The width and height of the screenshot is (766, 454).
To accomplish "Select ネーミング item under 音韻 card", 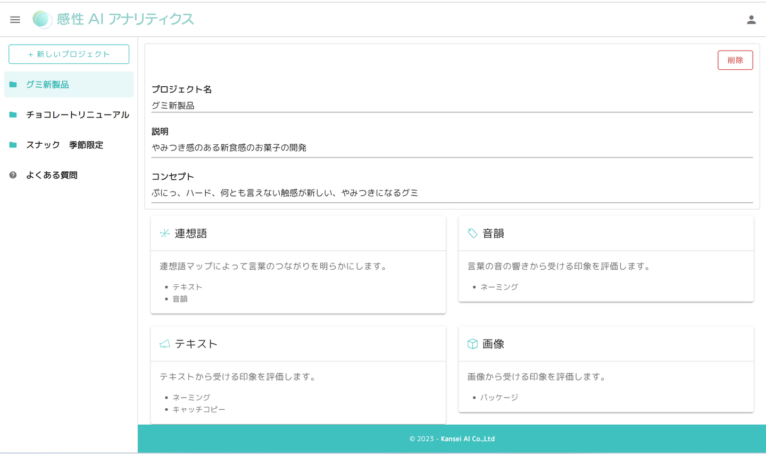I will [499, 287].
